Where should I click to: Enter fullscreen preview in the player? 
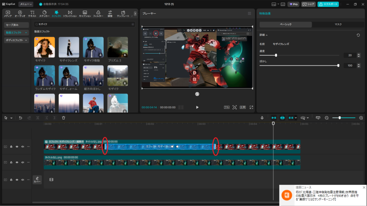251,107
